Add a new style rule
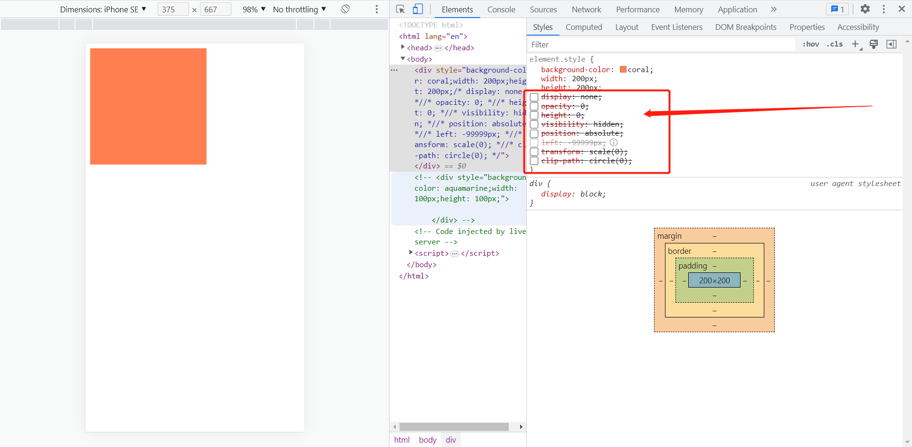912x447 pixels. click(x=855, y=44)
